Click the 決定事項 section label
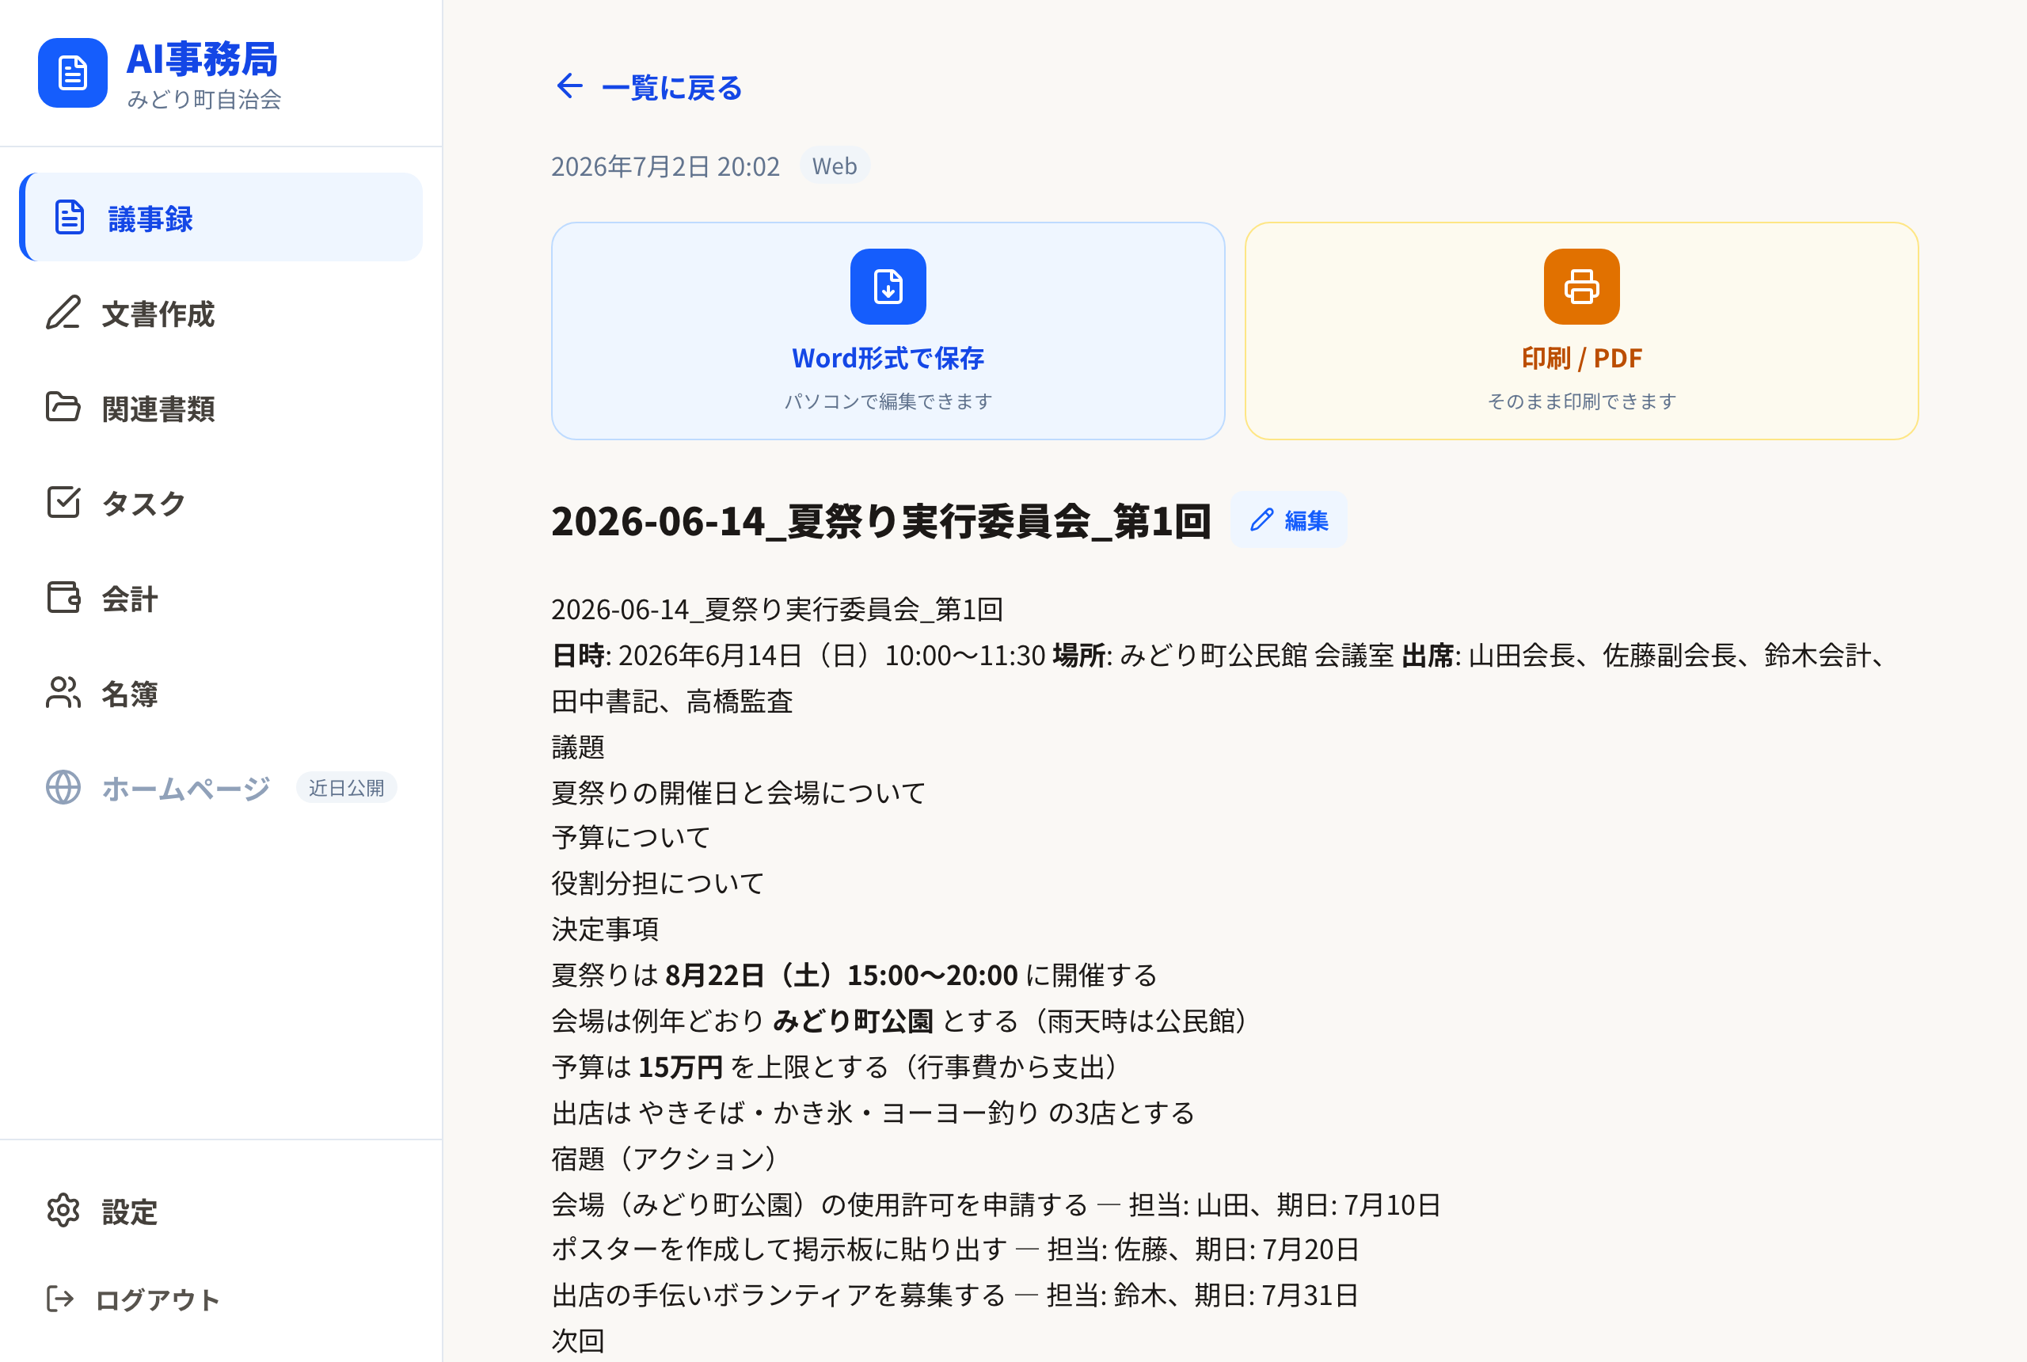 pos(605,930)
